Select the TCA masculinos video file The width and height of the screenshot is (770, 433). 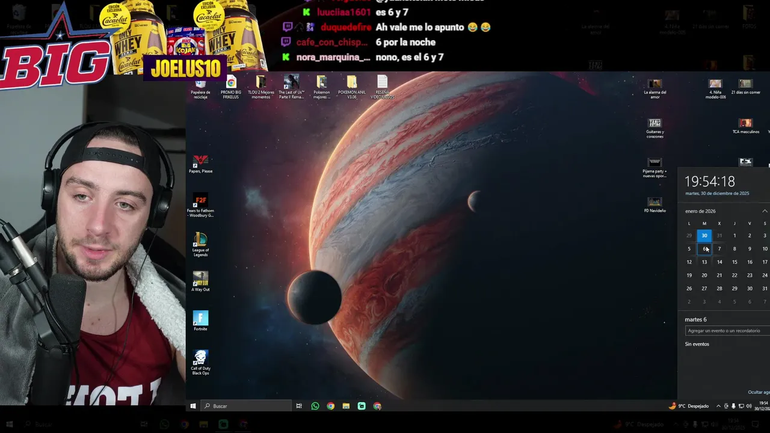coord(745,127)
